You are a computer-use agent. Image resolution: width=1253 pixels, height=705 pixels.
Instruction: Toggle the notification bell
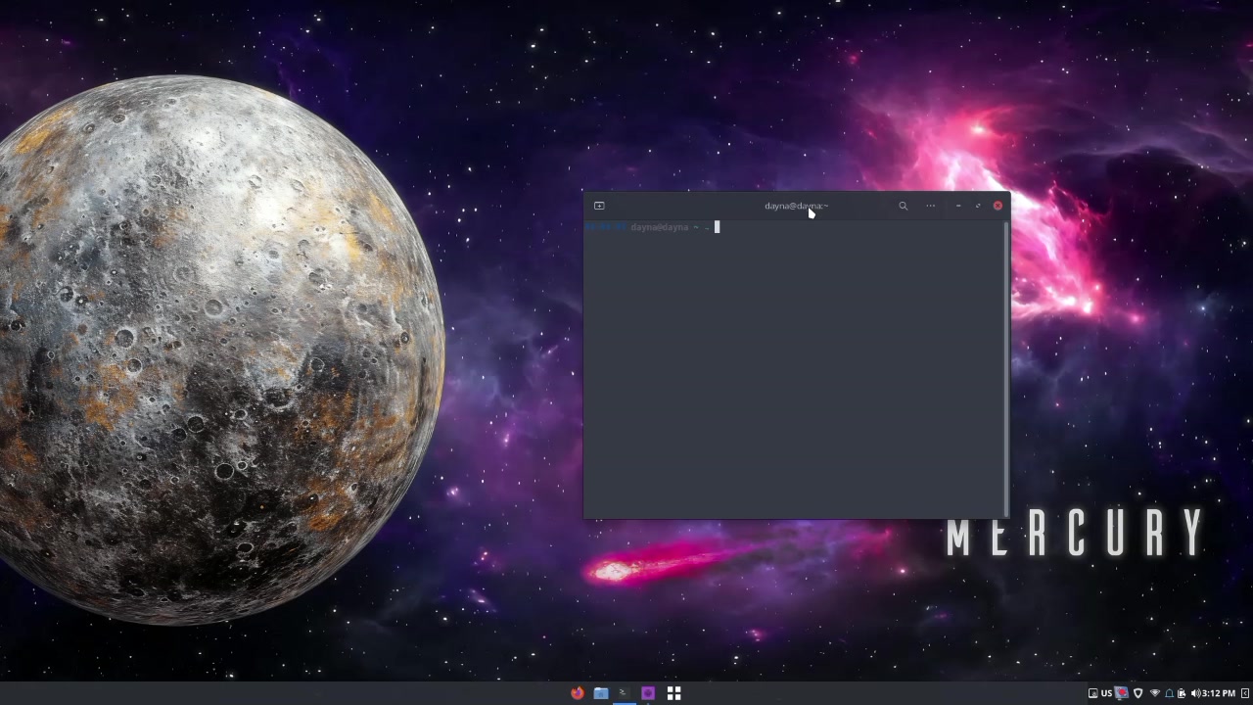[1169, 693]
